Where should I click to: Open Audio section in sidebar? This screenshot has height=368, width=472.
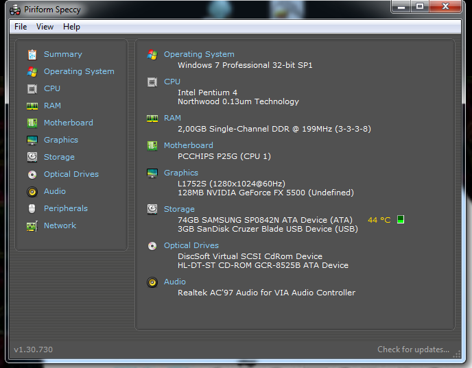click(55, 191)
